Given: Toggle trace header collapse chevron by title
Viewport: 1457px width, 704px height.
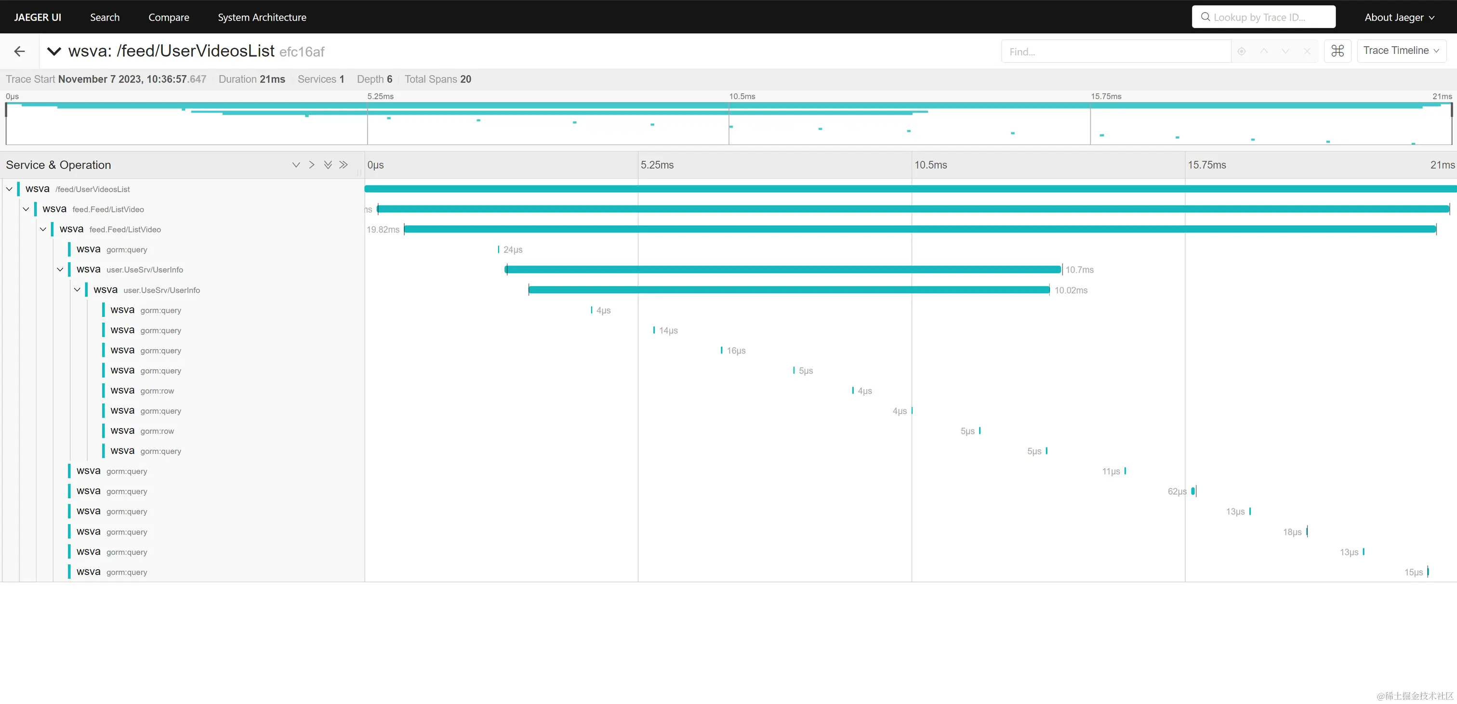Looking at the screenshot, I should tap(54, 52).
